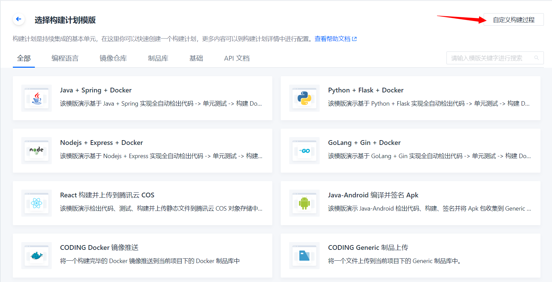Viewport: 552px width, 282px height.
Task: Switch to the API 文档 tab
Action: (237, 58)
